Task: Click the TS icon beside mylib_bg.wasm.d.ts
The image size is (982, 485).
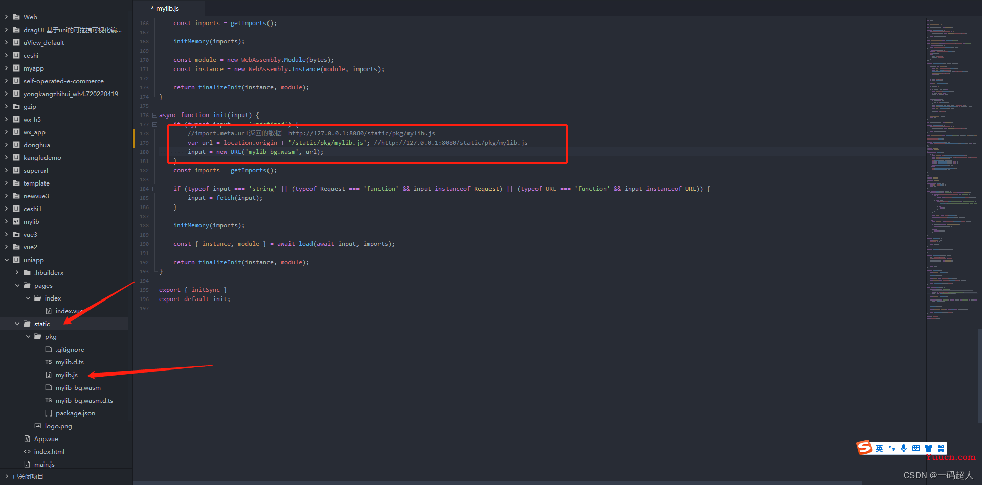Action: [49, 400]
